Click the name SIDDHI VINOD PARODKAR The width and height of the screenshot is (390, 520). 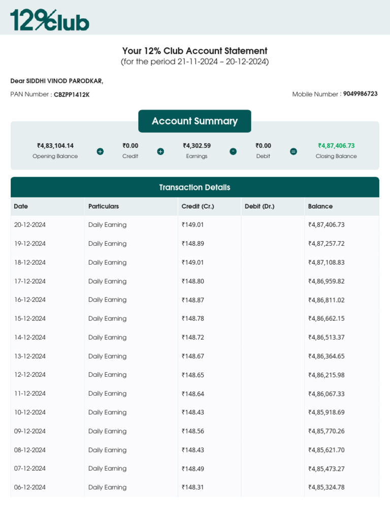click(x=64, y=81)
